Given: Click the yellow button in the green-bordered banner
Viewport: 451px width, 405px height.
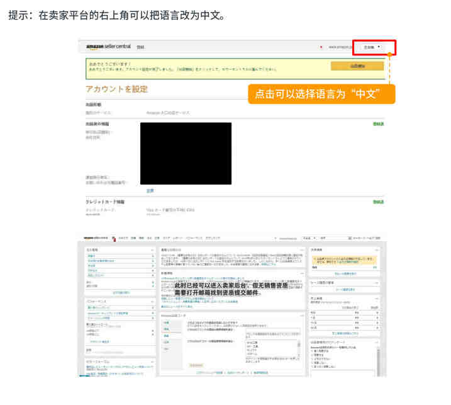Looking at the screenshot, I should click(x=357, y=66).
